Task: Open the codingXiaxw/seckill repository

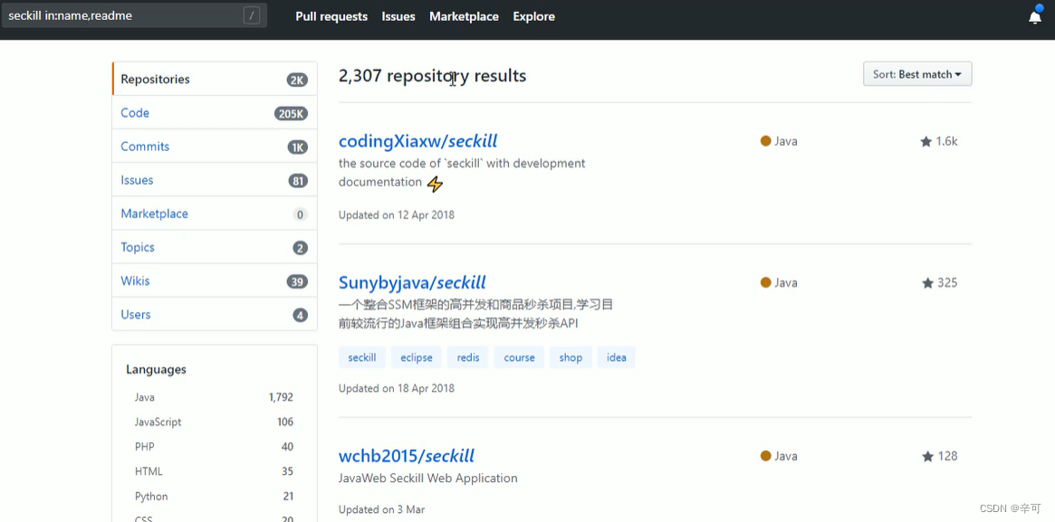Action: [x=417, y=141]
